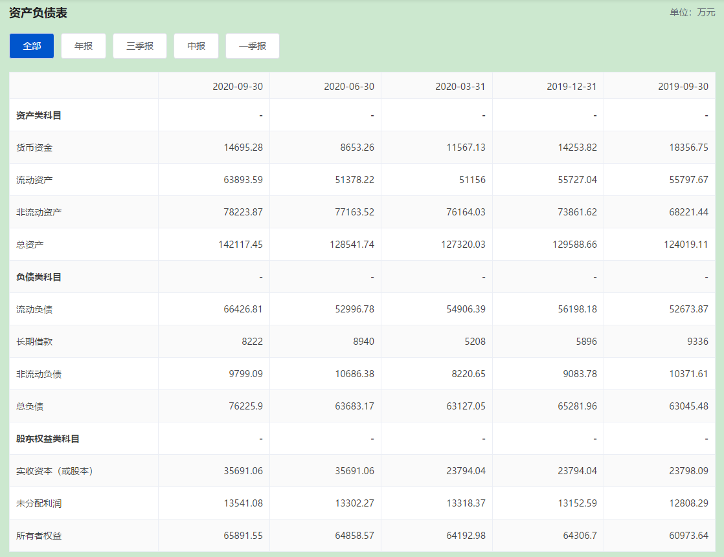Select the 2020-03-31 column header
This screenshot has width=724, height=557.
460,86
